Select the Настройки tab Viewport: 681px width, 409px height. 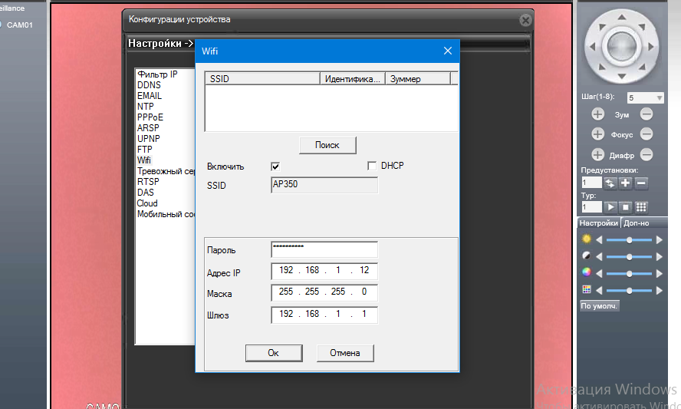click(x=599, y=223)
